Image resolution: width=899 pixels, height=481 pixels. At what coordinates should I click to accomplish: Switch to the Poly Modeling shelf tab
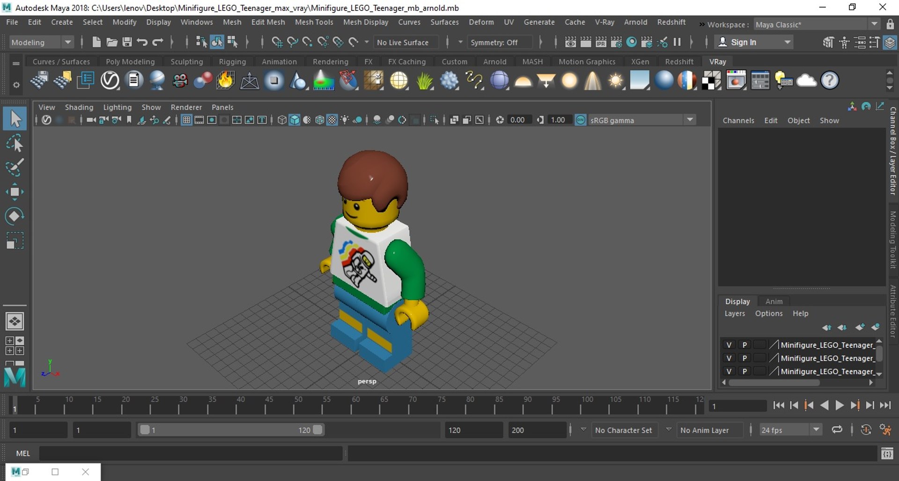tap(130, 61)
